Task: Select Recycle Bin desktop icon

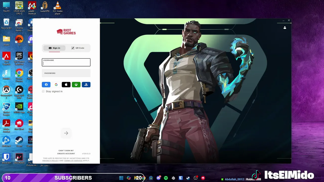Action: point(6,24)
